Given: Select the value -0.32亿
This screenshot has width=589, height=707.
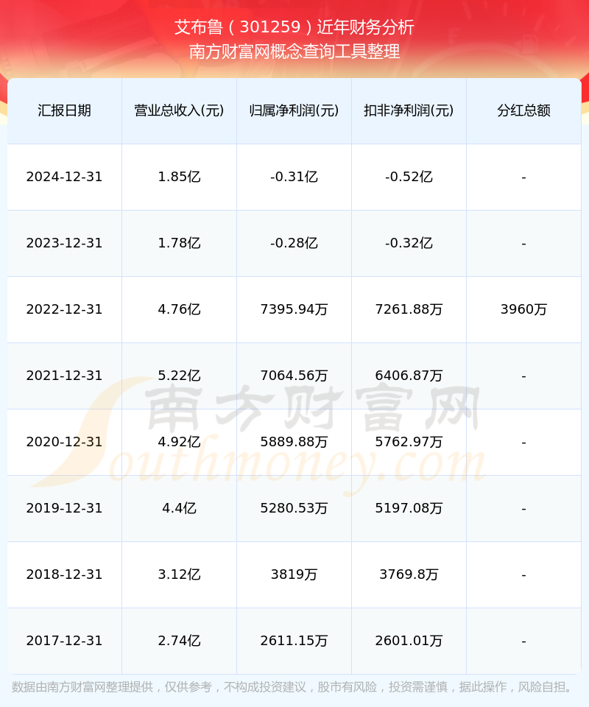Looking at the screenshot, I should 409,243.
